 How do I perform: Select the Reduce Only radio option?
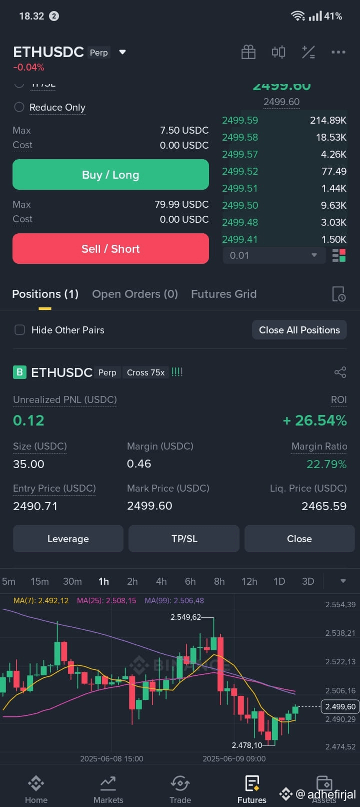click(x=19, y=107)
